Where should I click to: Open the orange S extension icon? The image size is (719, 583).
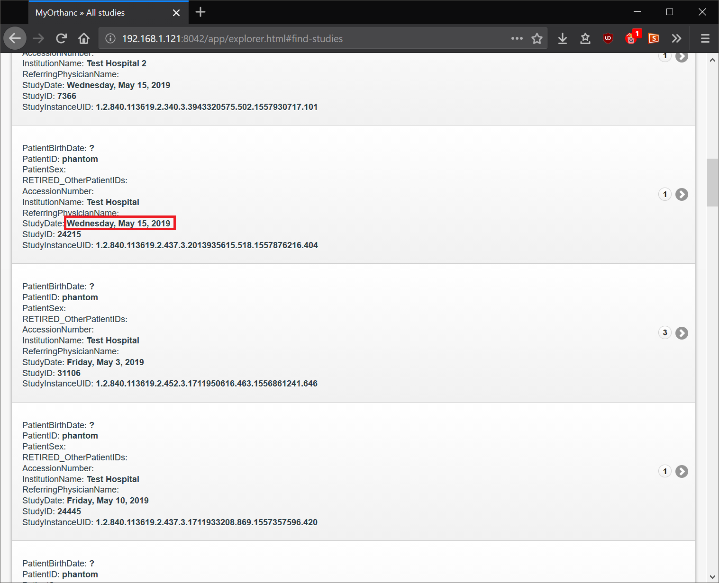(654, 38)
